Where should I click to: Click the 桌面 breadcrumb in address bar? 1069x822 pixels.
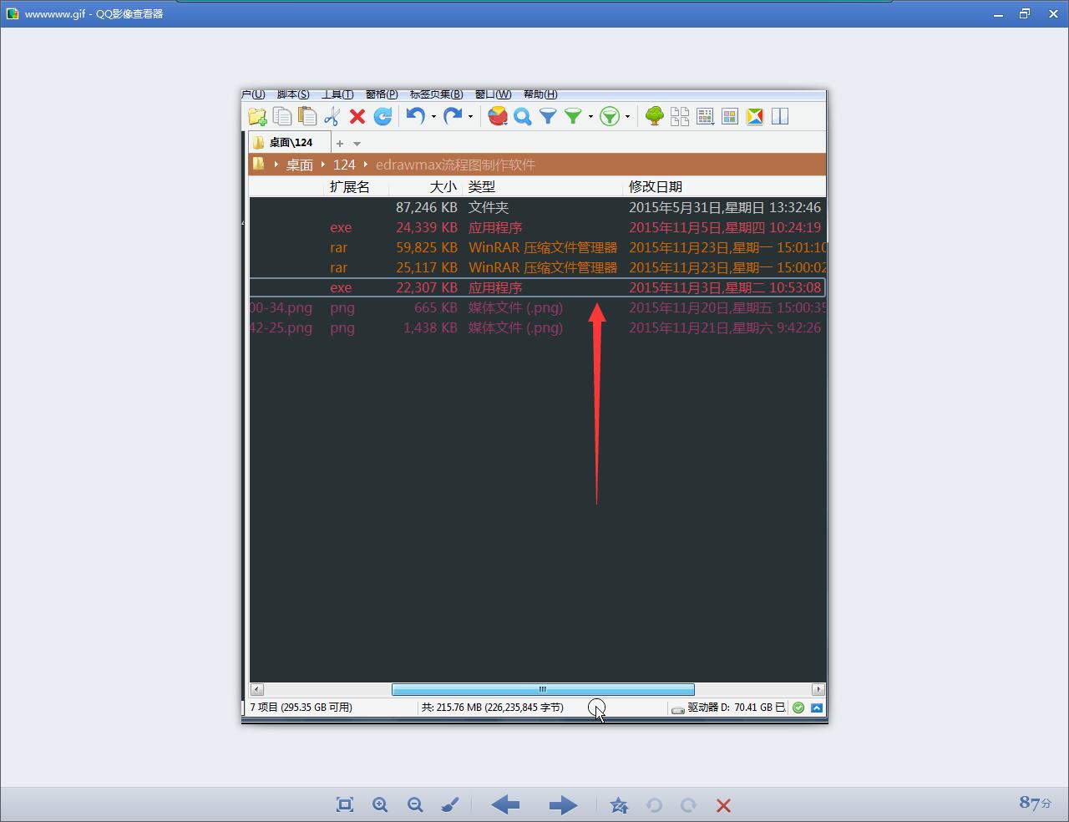pyautogui.click(x=299, y=165)
